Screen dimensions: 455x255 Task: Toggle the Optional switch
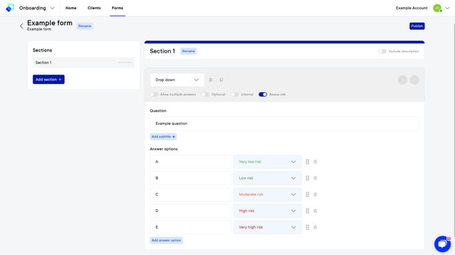pos(206,94)
